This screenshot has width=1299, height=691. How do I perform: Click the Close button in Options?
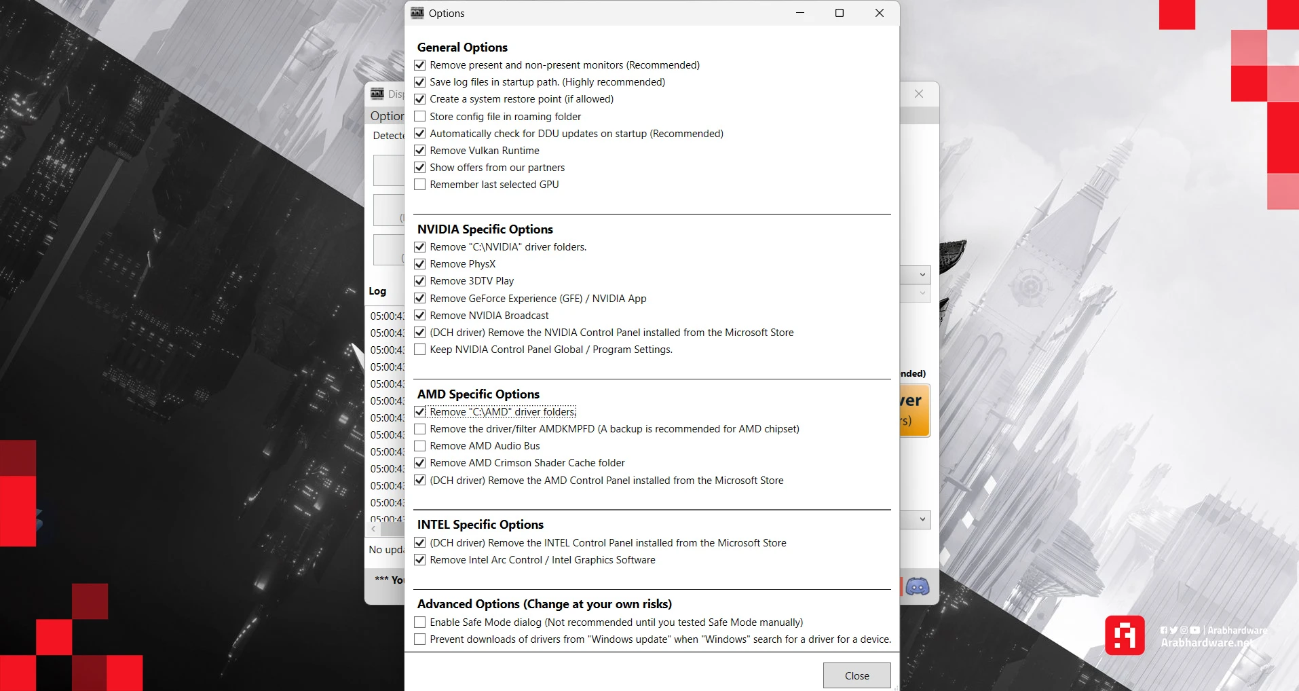pyautogui.click(x=857, y=675)
